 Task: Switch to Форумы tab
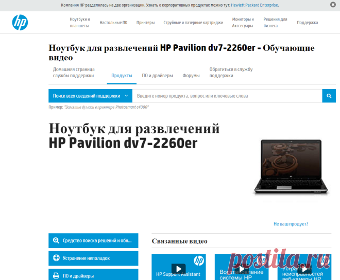pos(191,76)
